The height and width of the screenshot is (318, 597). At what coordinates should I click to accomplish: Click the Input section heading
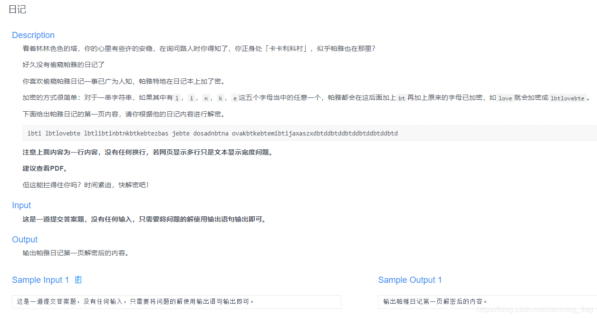coord(21,205)
